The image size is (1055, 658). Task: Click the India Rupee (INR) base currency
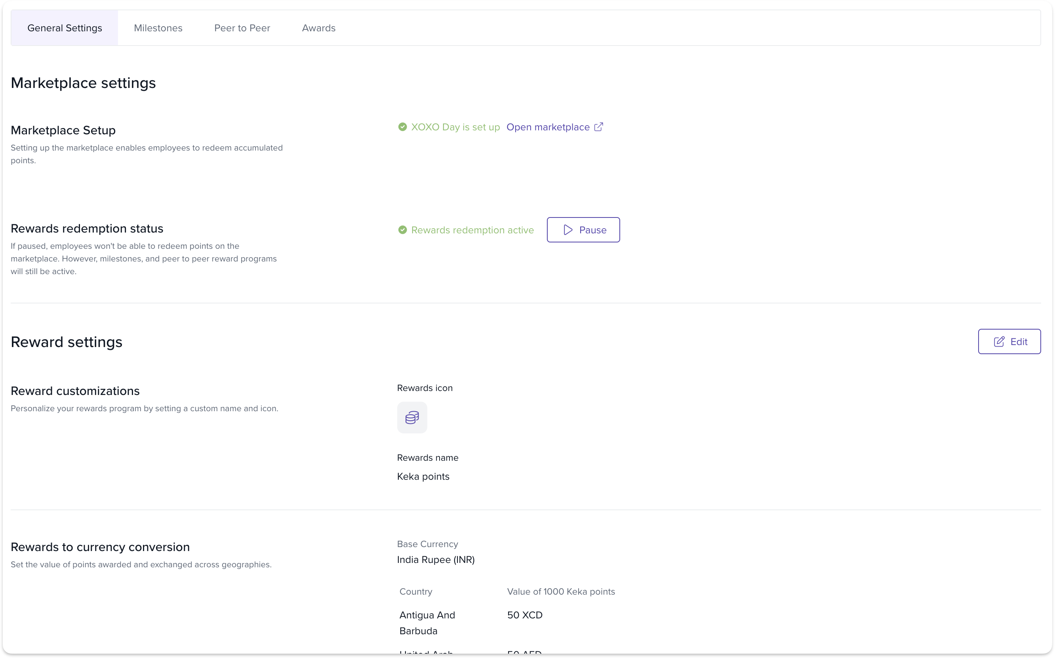click(x=436, y=560)
